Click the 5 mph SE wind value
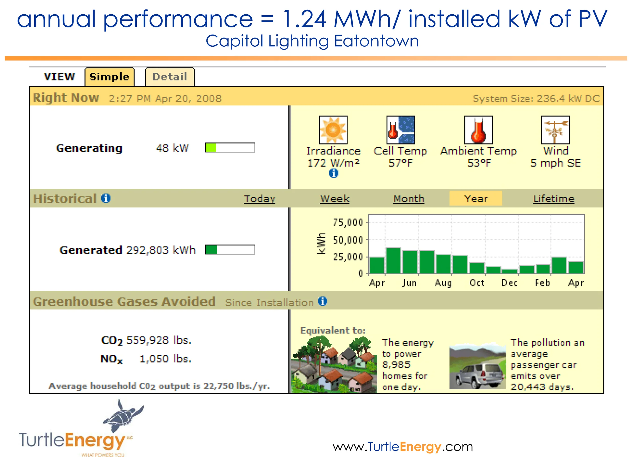 coord(555,163)
